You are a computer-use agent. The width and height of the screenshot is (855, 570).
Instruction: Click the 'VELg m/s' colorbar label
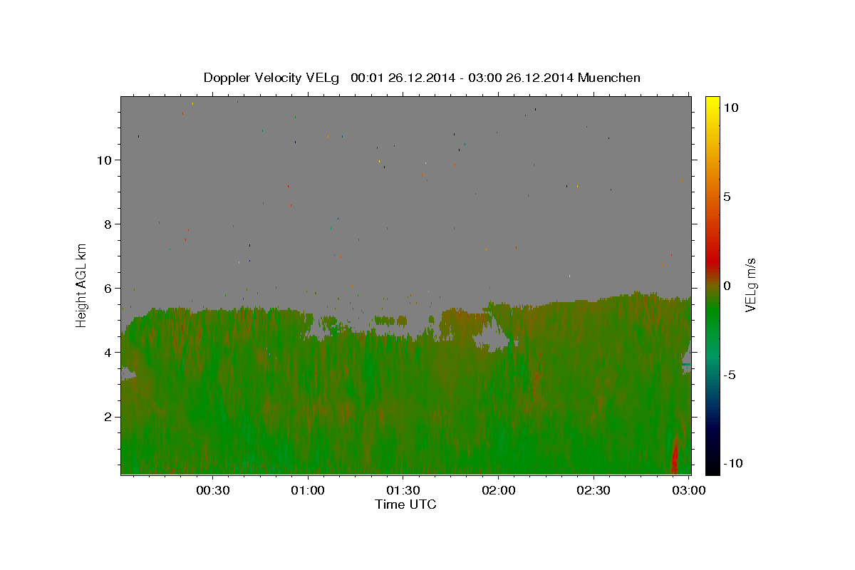coord(750,285)
